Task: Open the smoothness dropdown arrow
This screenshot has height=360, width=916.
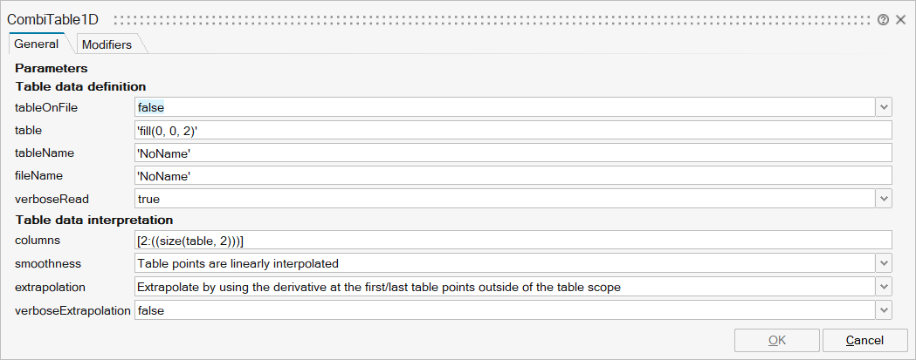Action: click(x=884, y=263)
